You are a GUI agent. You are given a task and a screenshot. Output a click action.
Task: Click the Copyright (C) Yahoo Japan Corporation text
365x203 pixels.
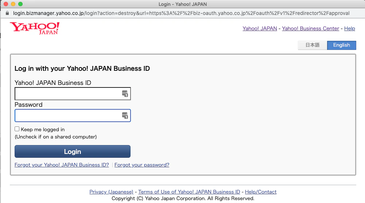(183, 198)
